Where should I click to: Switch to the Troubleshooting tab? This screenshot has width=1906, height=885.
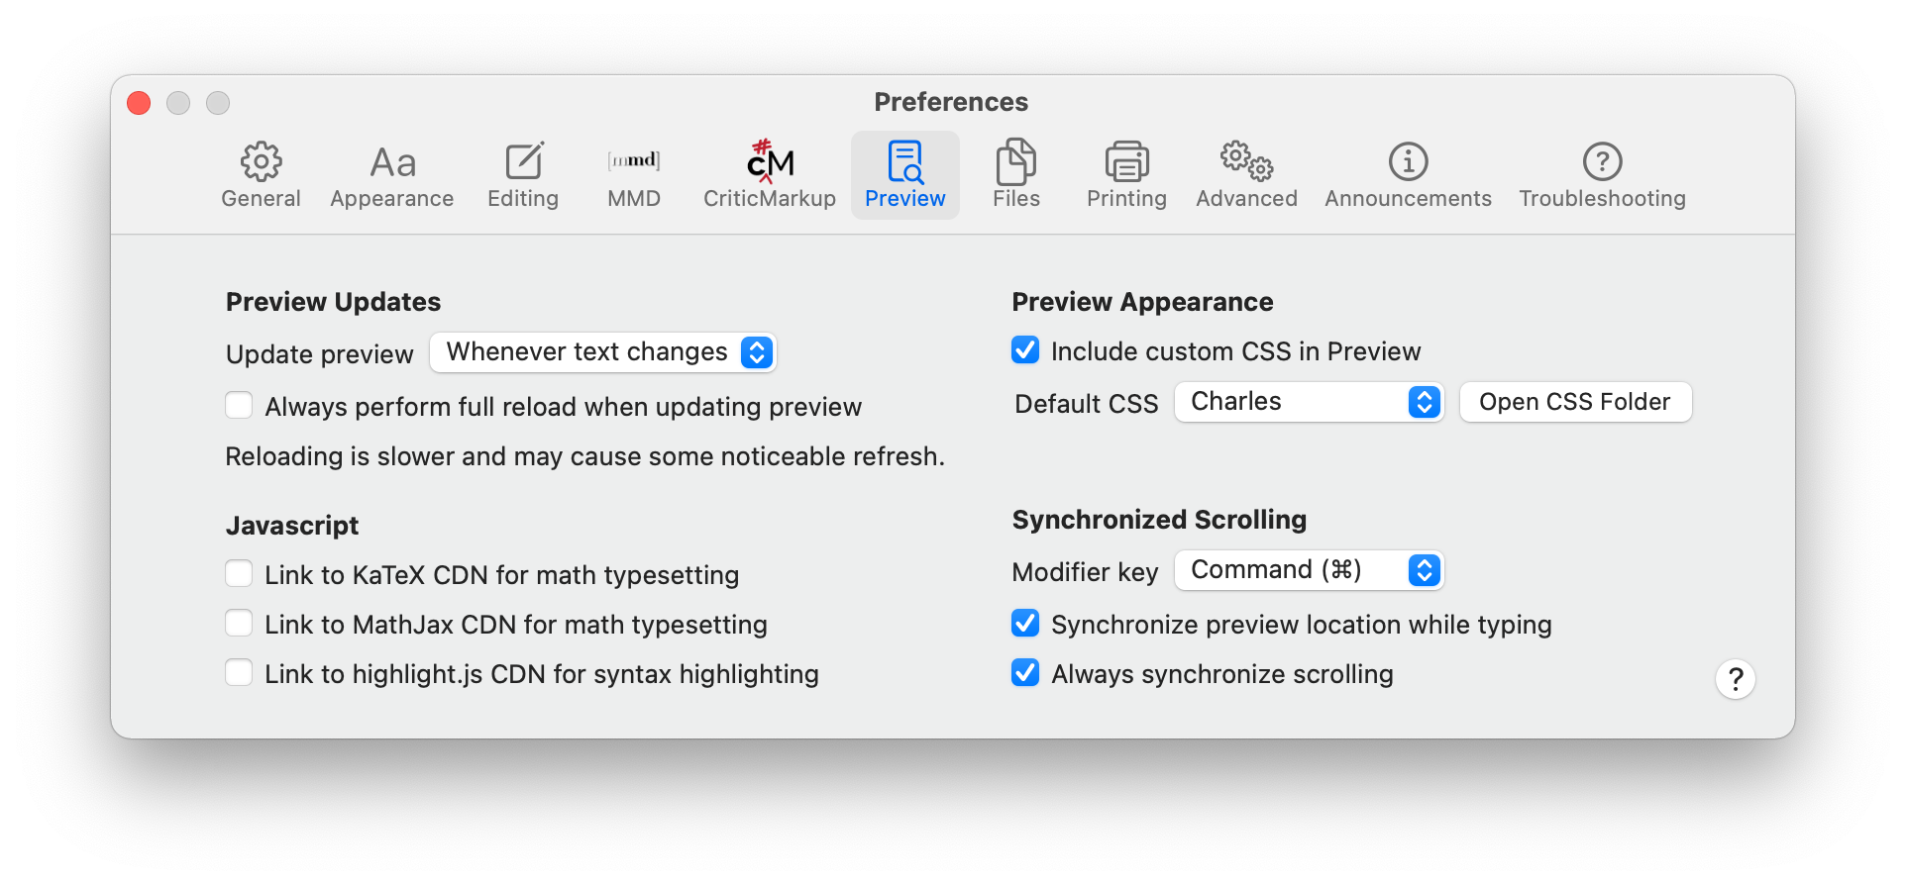click(1602, 174)
